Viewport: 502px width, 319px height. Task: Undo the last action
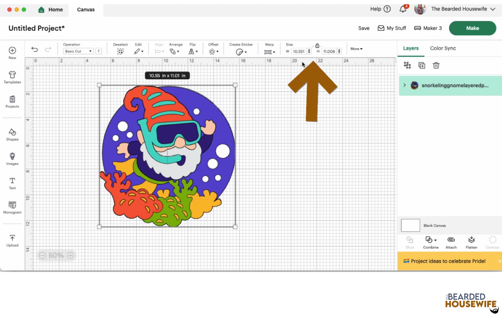tap(35, 49)
